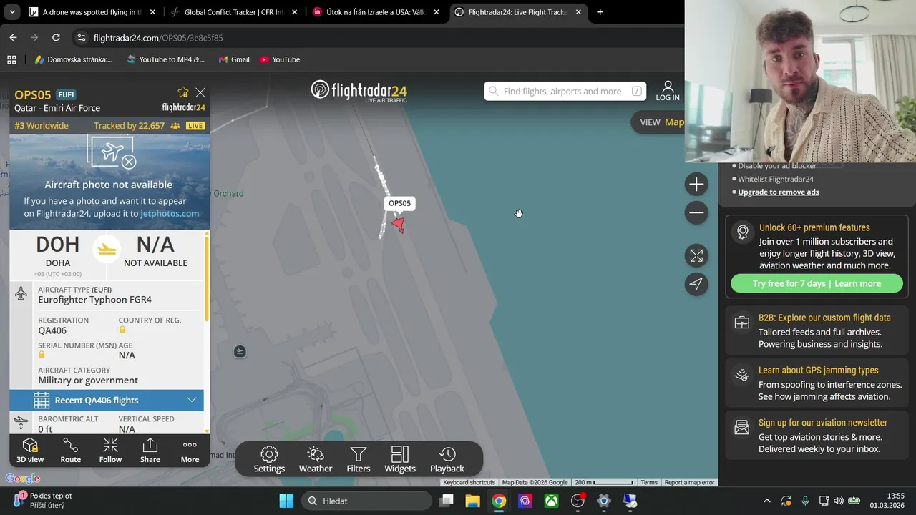
Task: Show hidden system tray icons
Action: coord(767,501)
